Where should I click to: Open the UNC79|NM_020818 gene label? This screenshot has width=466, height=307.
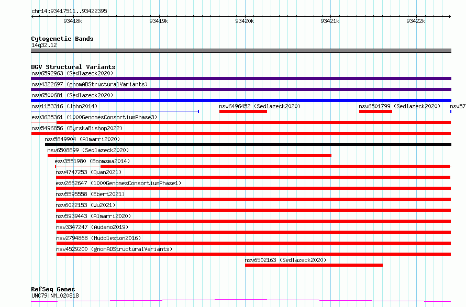[x=55, y=295]
